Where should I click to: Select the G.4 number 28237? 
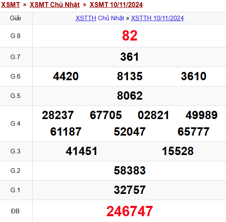pyautogui.click(x=58, y=115)
